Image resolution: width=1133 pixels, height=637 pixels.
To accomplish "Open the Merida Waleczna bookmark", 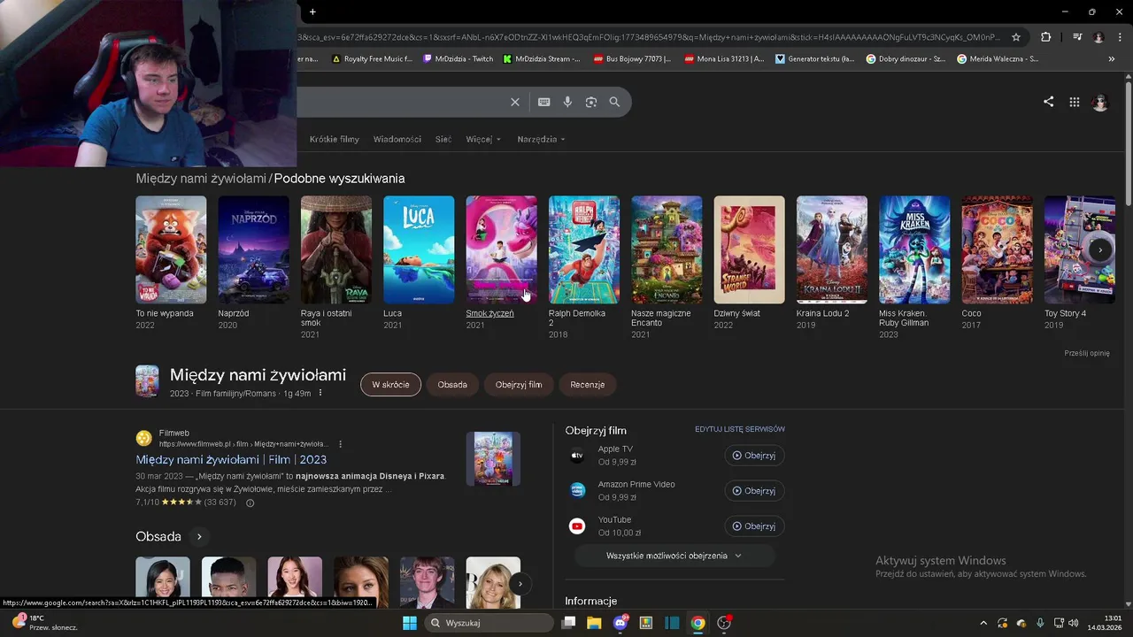I will click(x=998, y=59).
